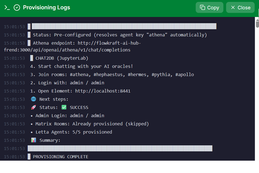Click the PROVISIONING COMPLETE log line
Image resolution: width=259 pixels, height=173 pixels.
(60, 157)
